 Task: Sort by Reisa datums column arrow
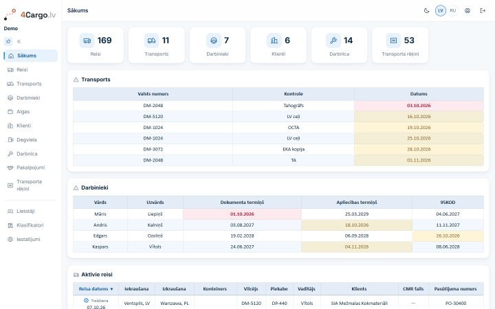pos(111,289)
